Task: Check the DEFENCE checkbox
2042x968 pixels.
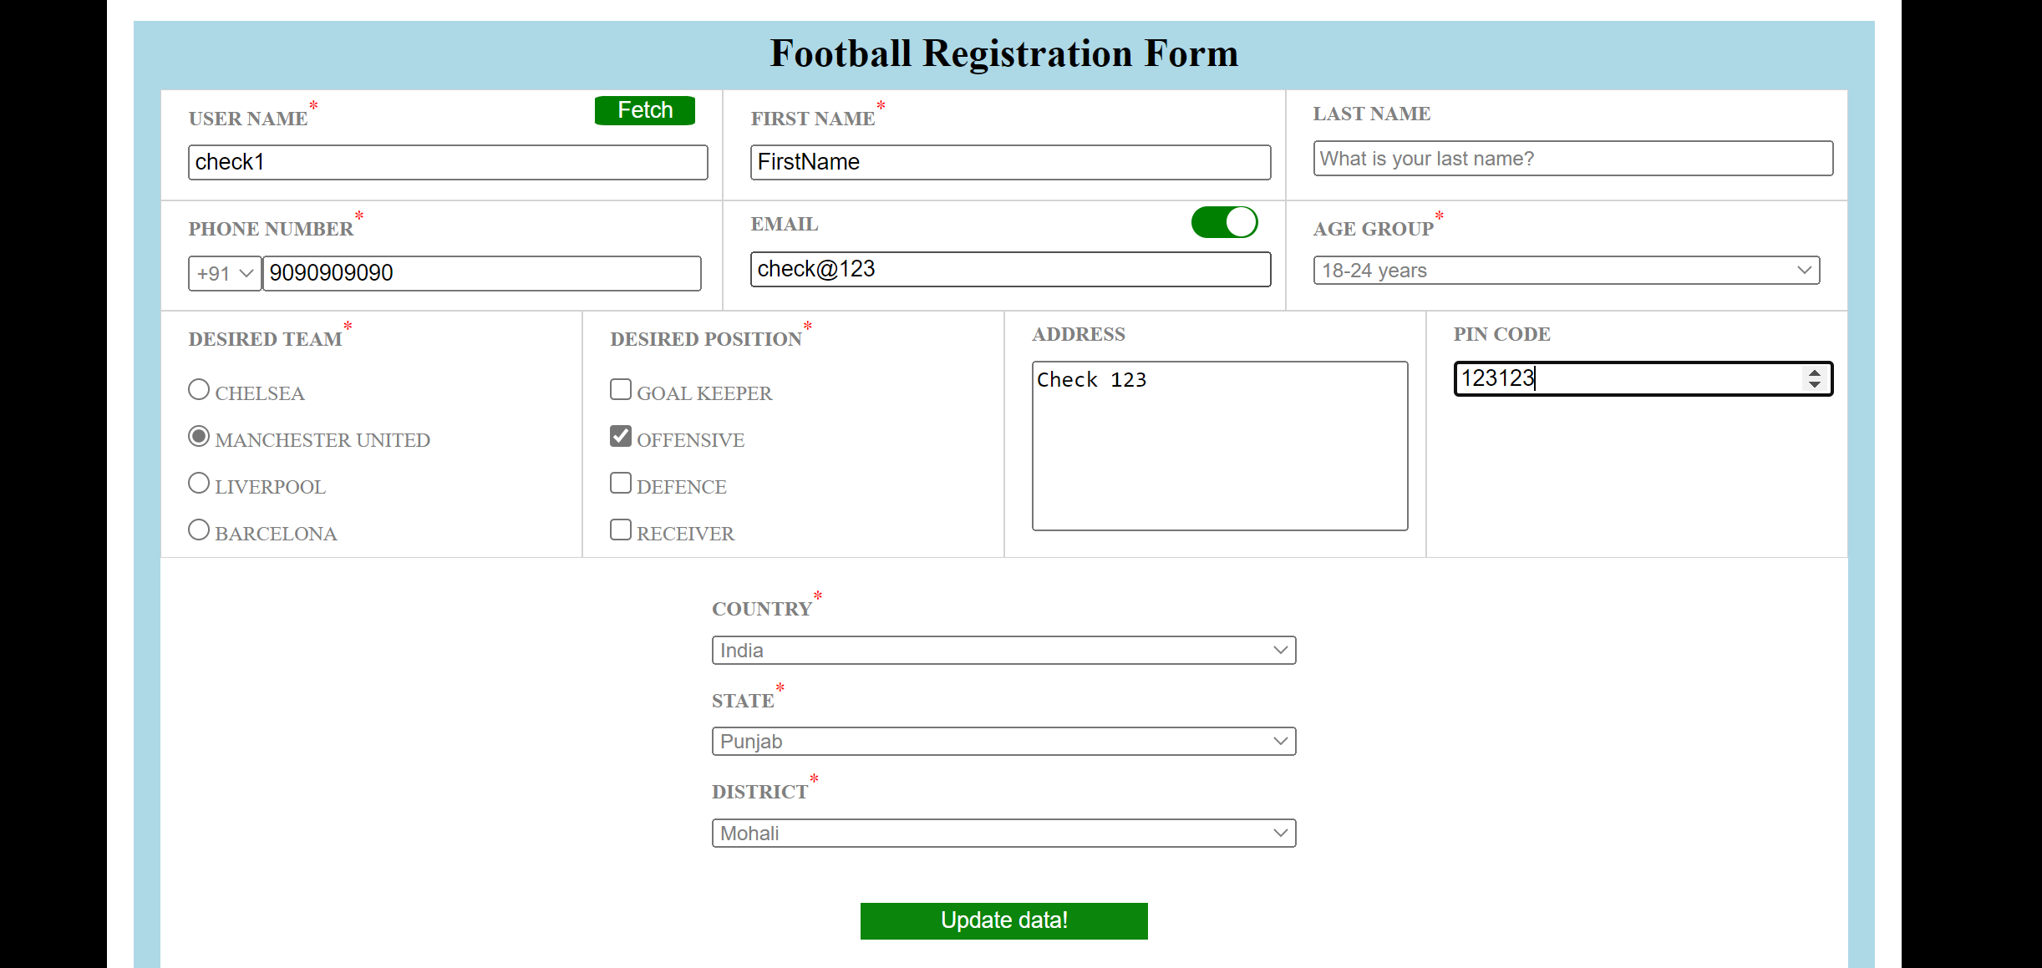Action: pyautogui.click(x=620, y=482)
